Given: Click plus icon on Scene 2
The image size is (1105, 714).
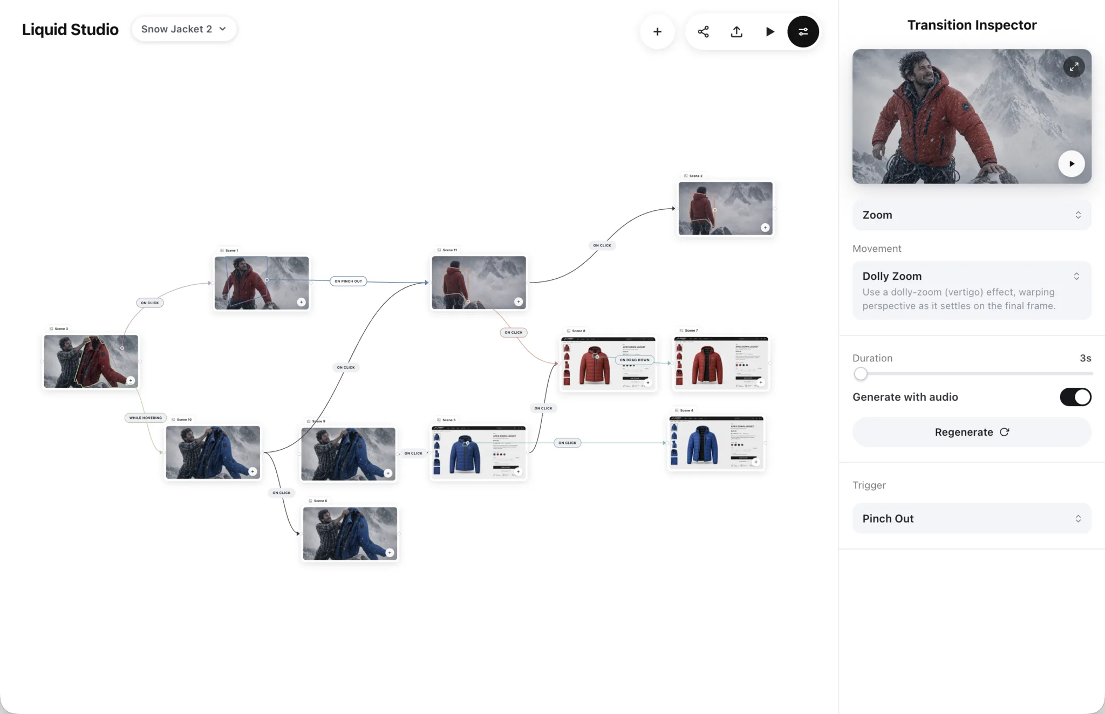Looking at the screenshot, I should pyautogui.click(x=765, y=228).
